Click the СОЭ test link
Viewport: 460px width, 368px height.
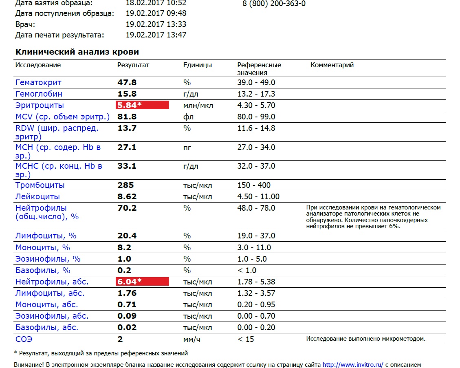(x=24, y=339)
